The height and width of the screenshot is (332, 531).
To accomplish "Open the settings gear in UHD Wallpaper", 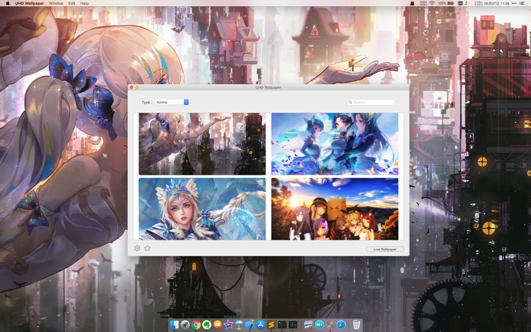I will tap(137, 248).
